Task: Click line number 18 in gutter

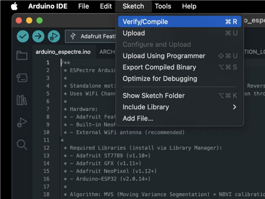Action: click(x=46, y=194)
